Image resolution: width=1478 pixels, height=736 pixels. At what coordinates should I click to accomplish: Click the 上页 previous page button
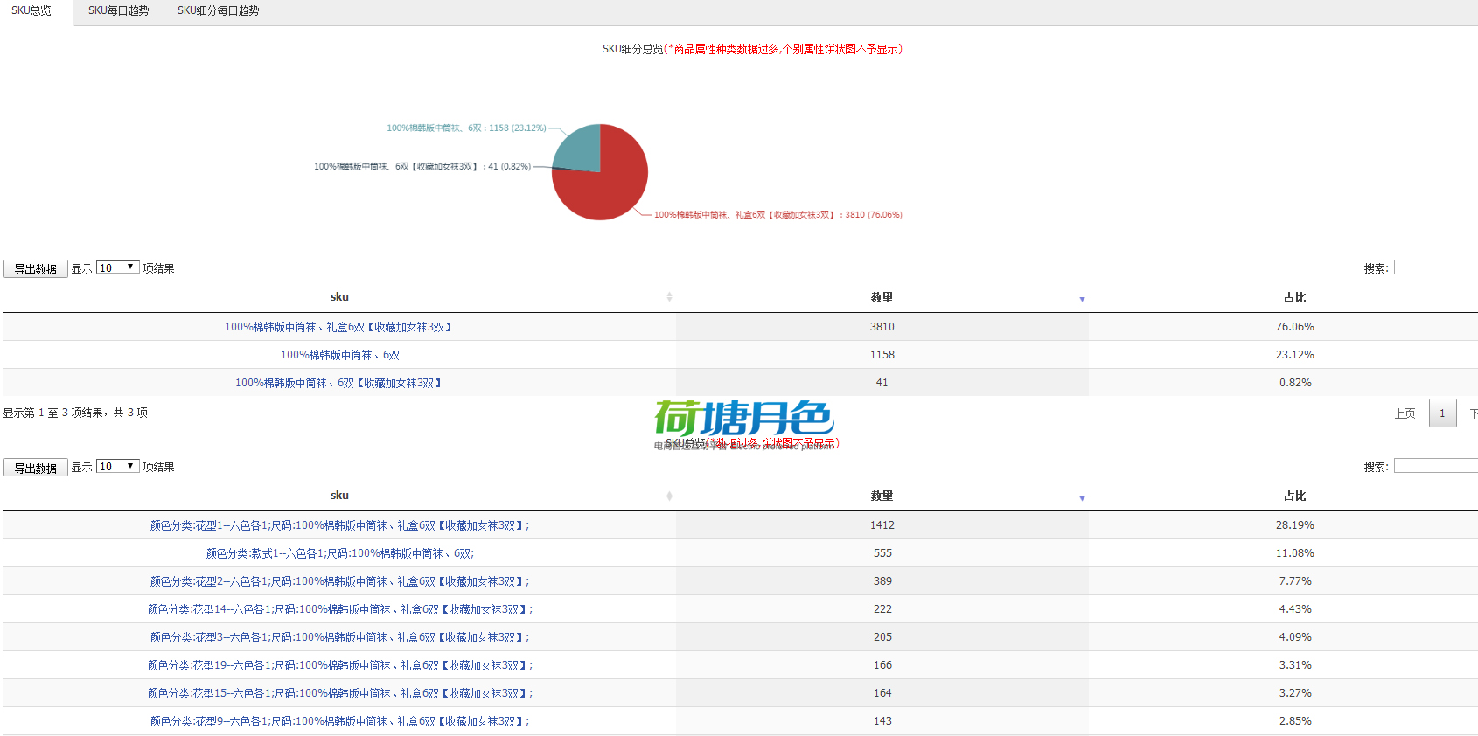pyautogui.click(x=1405, y=413)
